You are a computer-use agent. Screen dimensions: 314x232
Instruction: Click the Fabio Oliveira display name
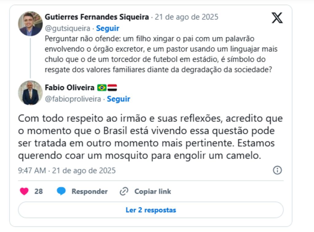(x=70, y=88)
